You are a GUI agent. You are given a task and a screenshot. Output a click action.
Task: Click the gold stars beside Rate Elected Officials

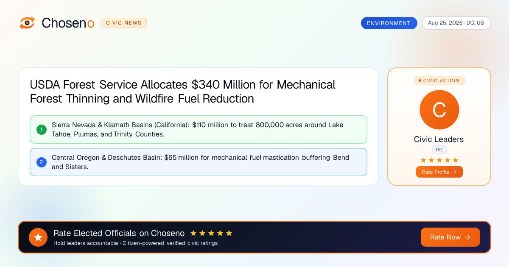coord(211,233)
